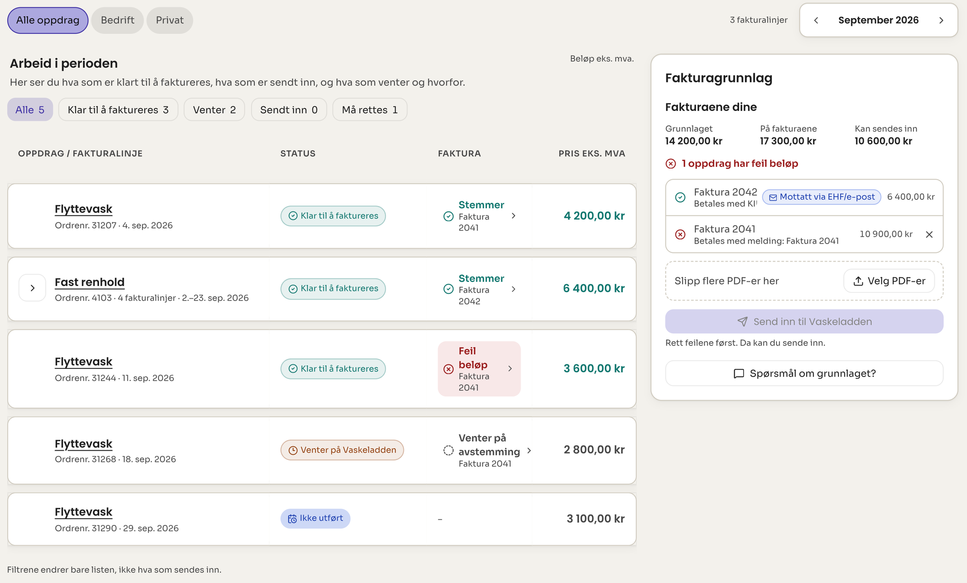Click envelope icon in Mottatt via EHF/e-post badge
The width and height of the screenshot is (967, 583).
(x=773, y=198)
